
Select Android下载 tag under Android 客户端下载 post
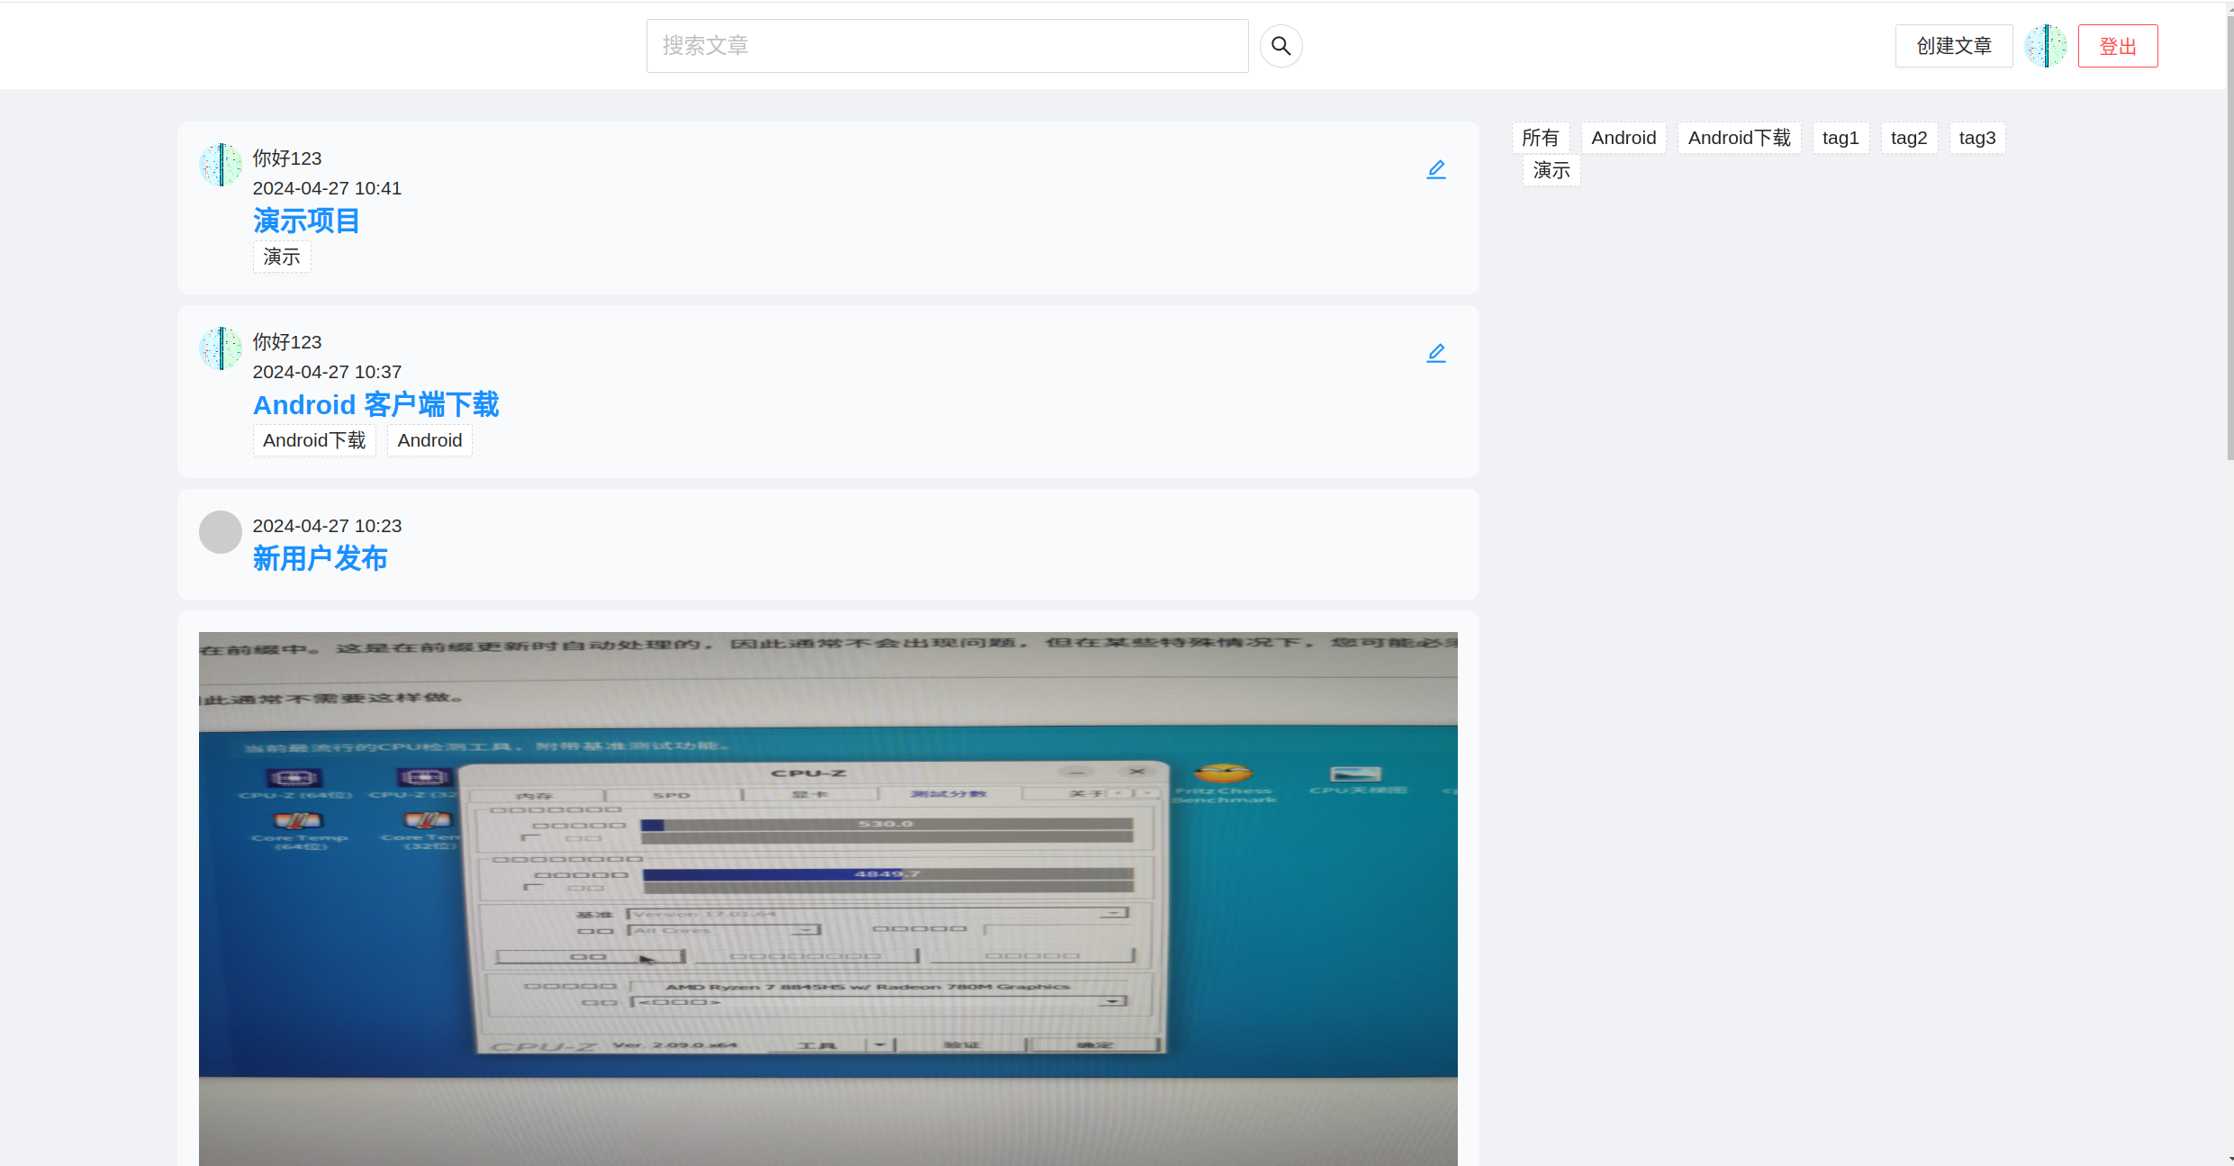point(314,440)
